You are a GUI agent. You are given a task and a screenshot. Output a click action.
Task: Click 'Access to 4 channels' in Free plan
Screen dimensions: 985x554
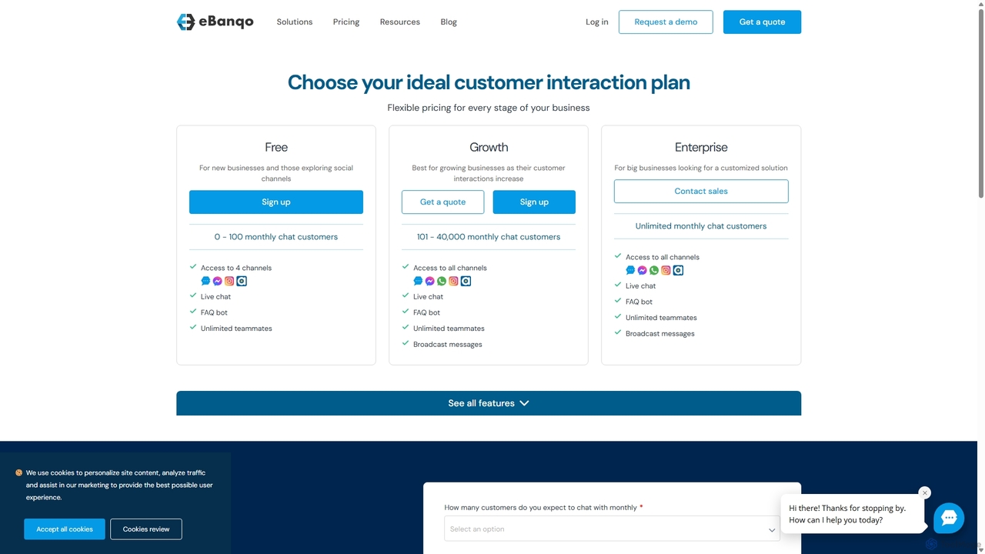(236, 268)
